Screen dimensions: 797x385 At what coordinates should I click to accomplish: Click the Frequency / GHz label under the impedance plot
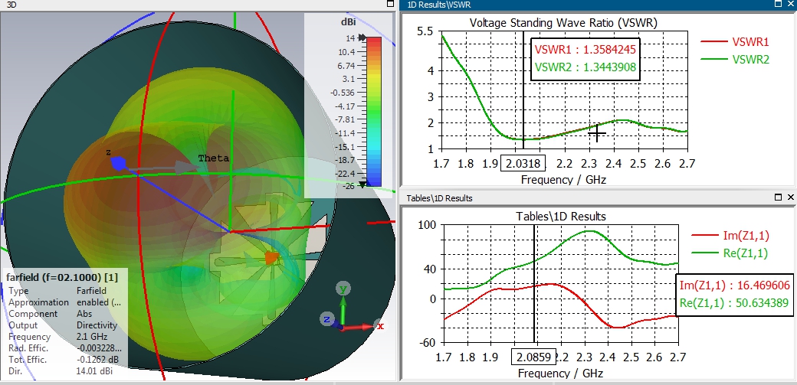pos(561,374)
